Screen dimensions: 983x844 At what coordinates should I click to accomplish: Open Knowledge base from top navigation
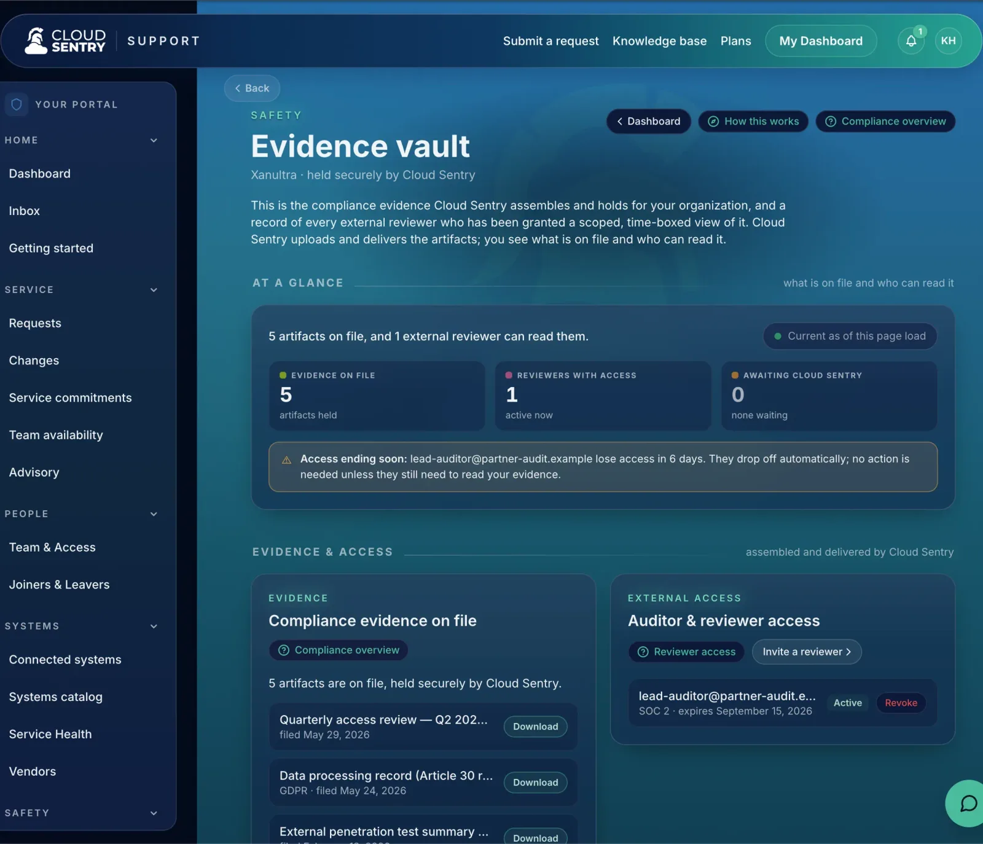point(659,41)
